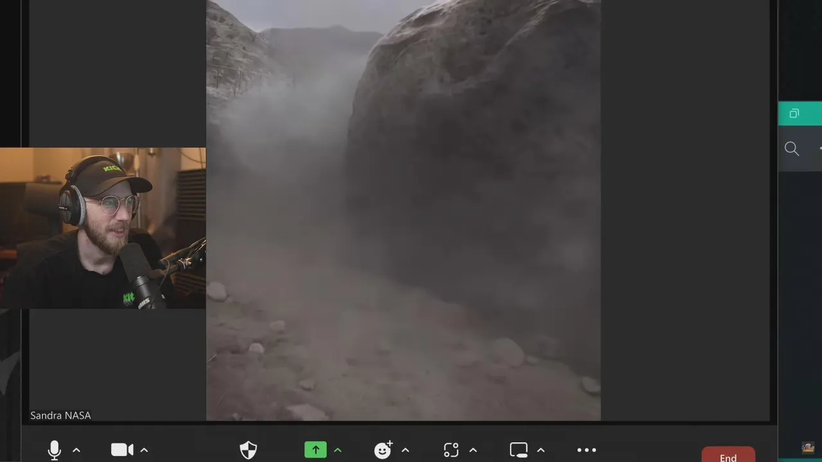The image size is (822, 462).
Task: Open the Reactions smiley icon
Action: (x=383, y=450)
